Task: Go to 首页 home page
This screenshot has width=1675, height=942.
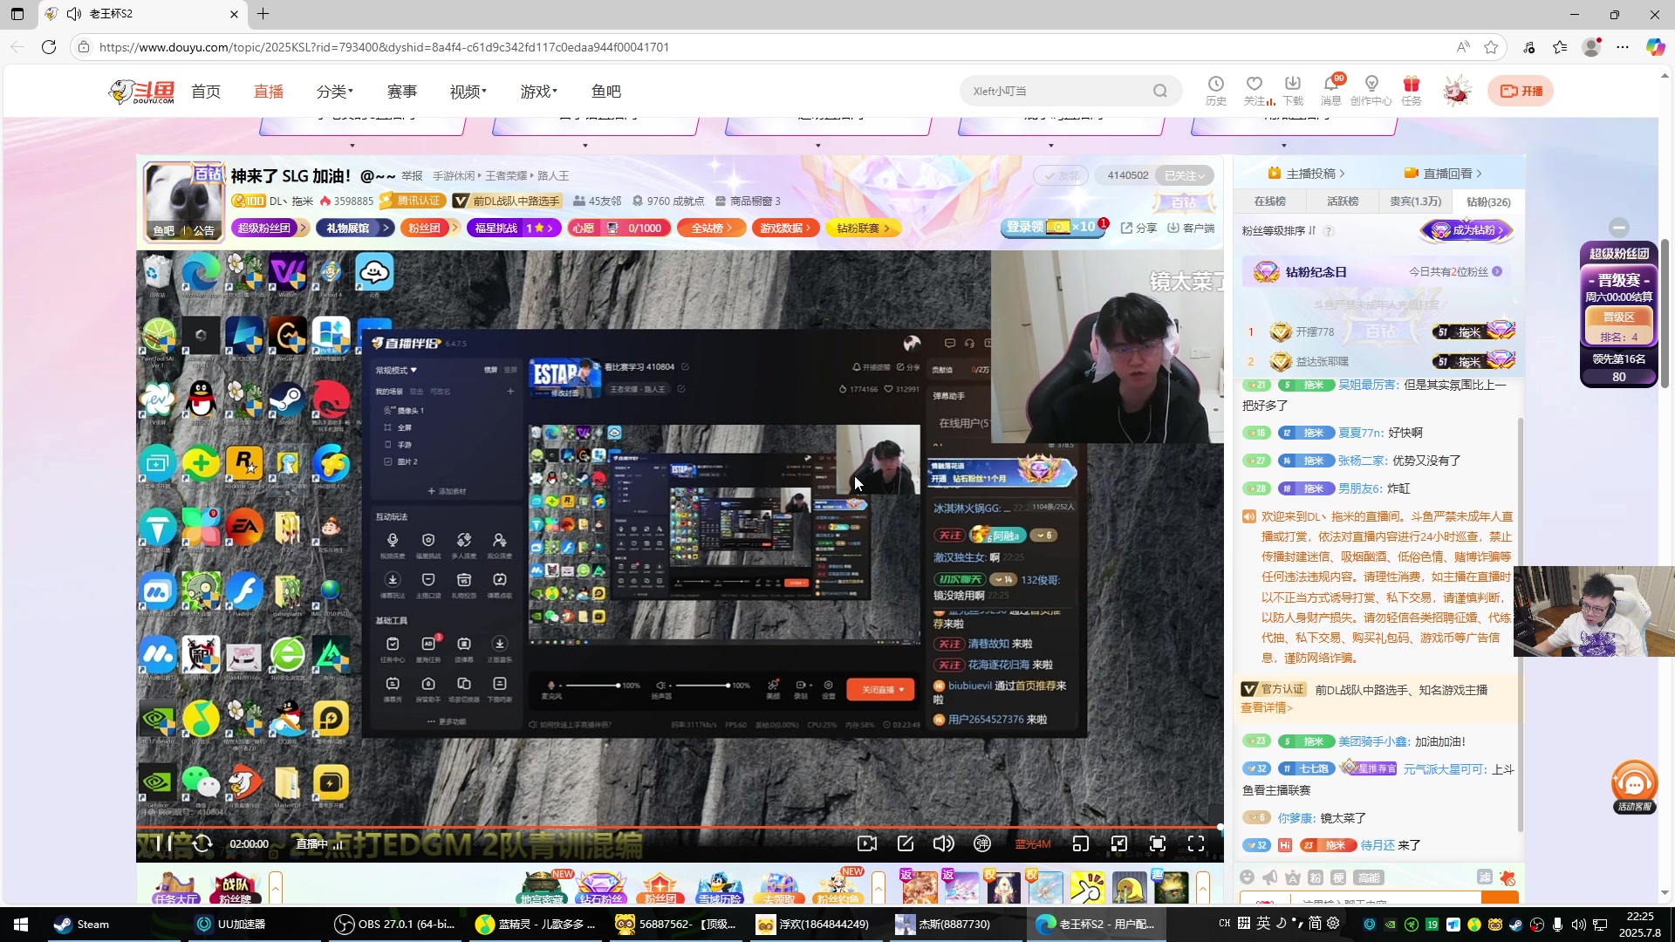Action: click(x=206, y=92)
